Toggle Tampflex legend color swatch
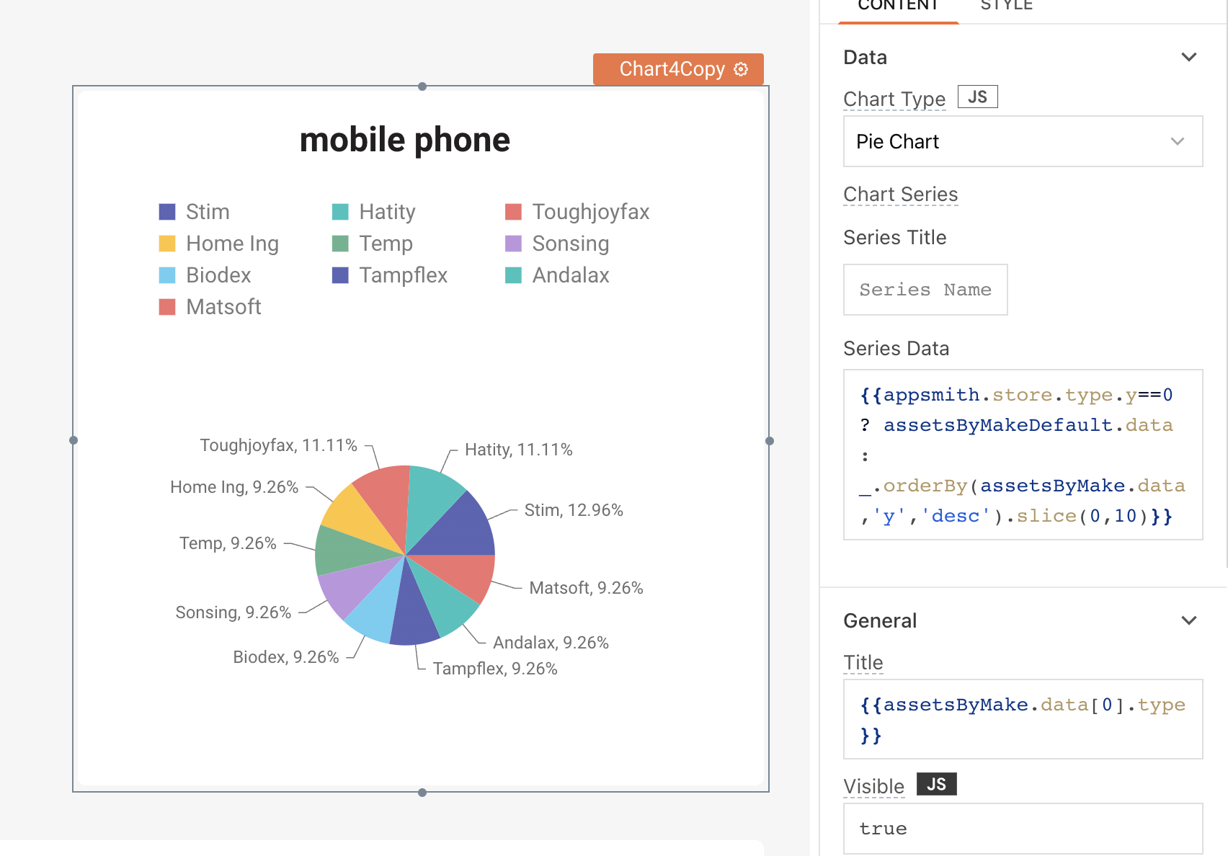1228x856 pixels. (x=340, y=275)
